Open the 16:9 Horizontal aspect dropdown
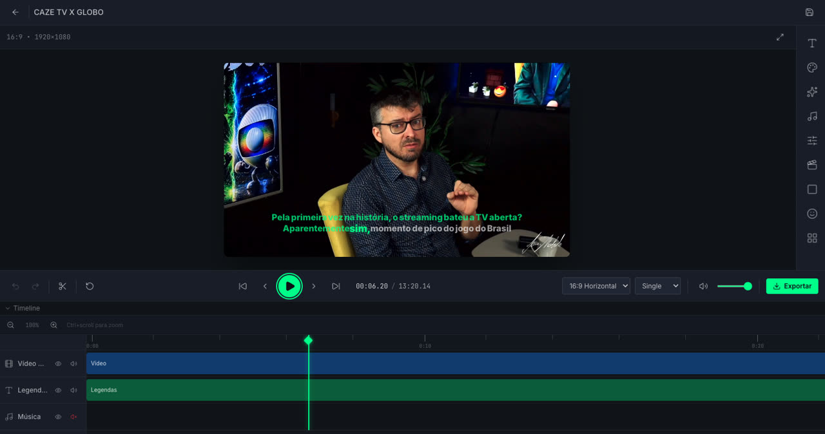 (596, 286)
